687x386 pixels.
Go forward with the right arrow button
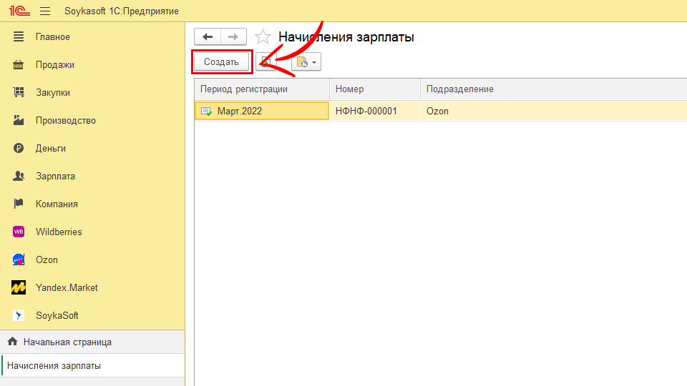tap(233, 37)
